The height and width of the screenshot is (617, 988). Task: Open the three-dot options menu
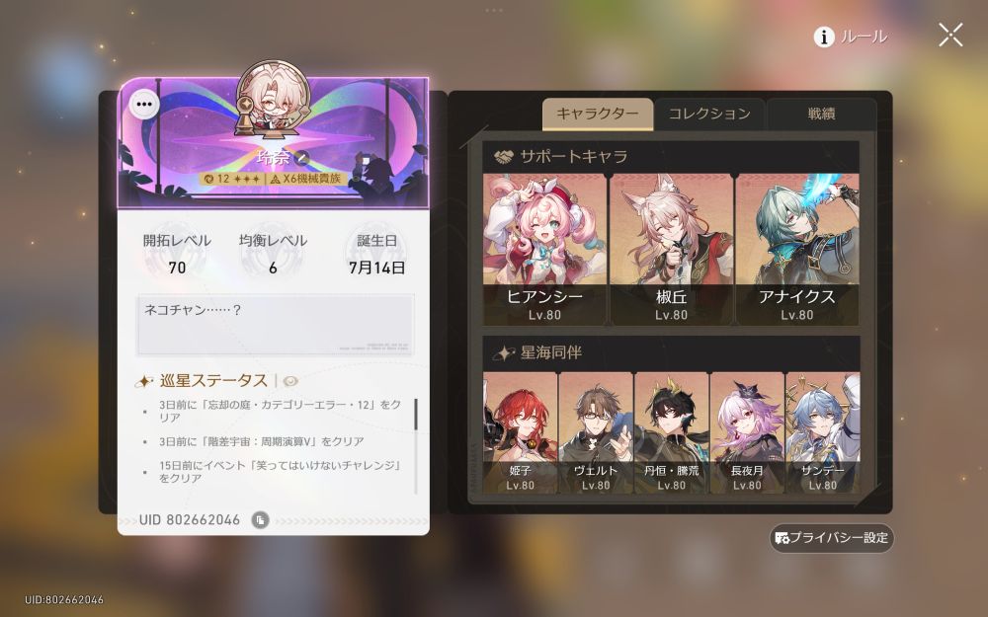tap(144, 104)
